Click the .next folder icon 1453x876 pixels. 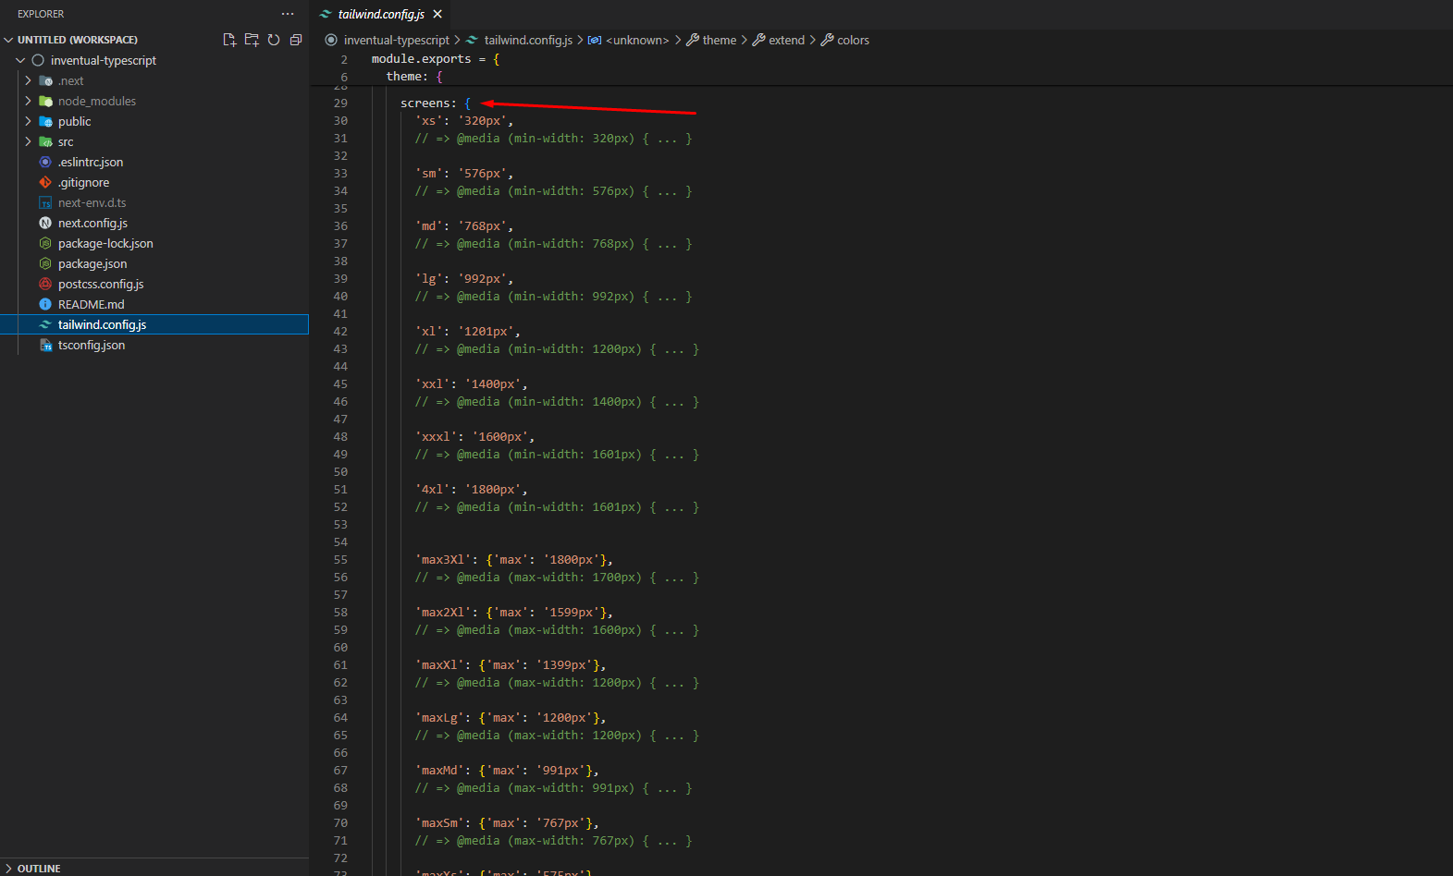coord(45,80)
